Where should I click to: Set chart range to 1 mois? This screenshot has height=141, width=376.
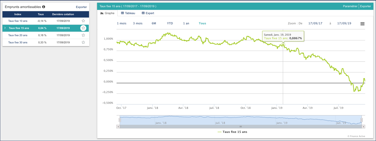[x=122, y=23]
